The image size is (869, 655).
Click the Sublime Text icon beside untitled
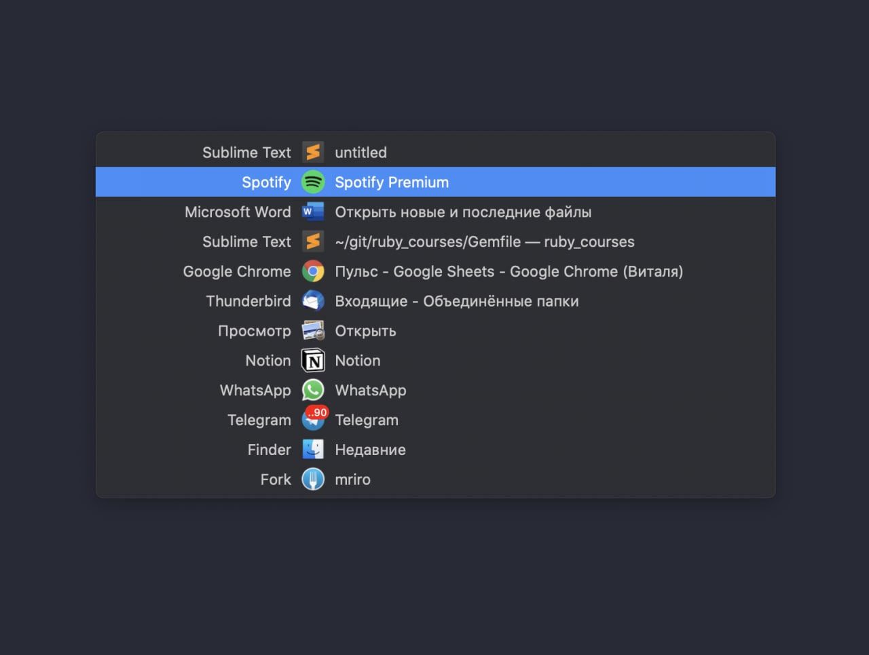pos(313,153)
